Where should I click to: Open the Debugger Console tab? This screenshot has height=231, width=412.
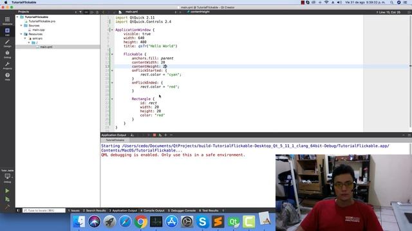tap(182, 210)
